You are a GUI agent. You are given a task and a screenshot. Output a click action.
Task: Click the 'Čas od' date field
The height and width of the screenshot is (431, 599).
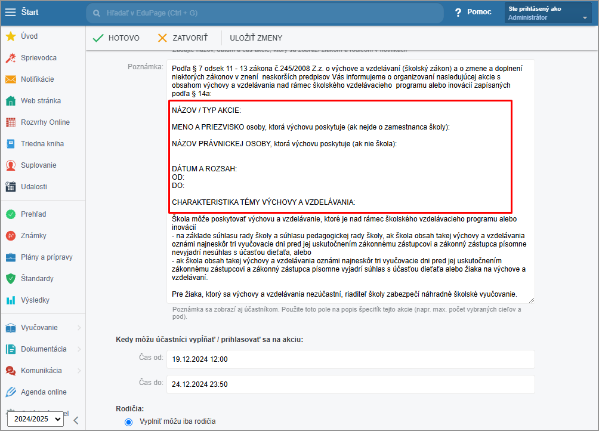[x=350, y=359]
